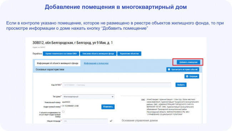Screen dimensions: 232x131
Task: Select "Информация об объекте жилищного фонда" tab
Action: [x=57, y=63]
